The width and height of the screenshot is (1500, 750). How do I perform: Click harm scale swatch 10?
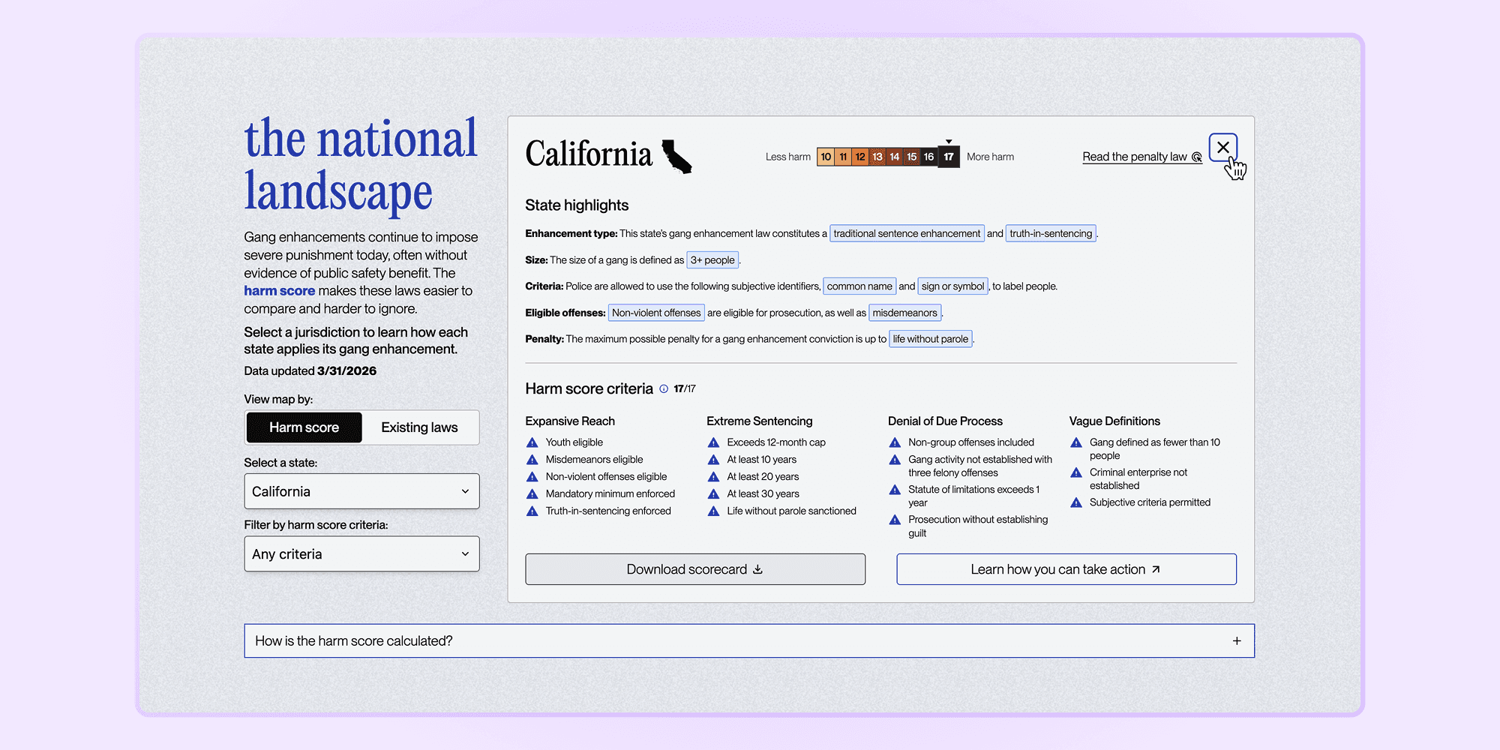tap(826, 157)
